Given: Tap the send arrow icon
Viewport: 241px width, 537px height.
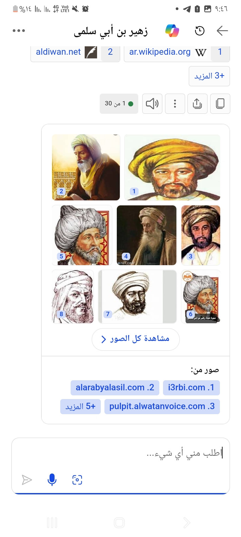Looking at the screenshot, I should [x=27, y=480].
